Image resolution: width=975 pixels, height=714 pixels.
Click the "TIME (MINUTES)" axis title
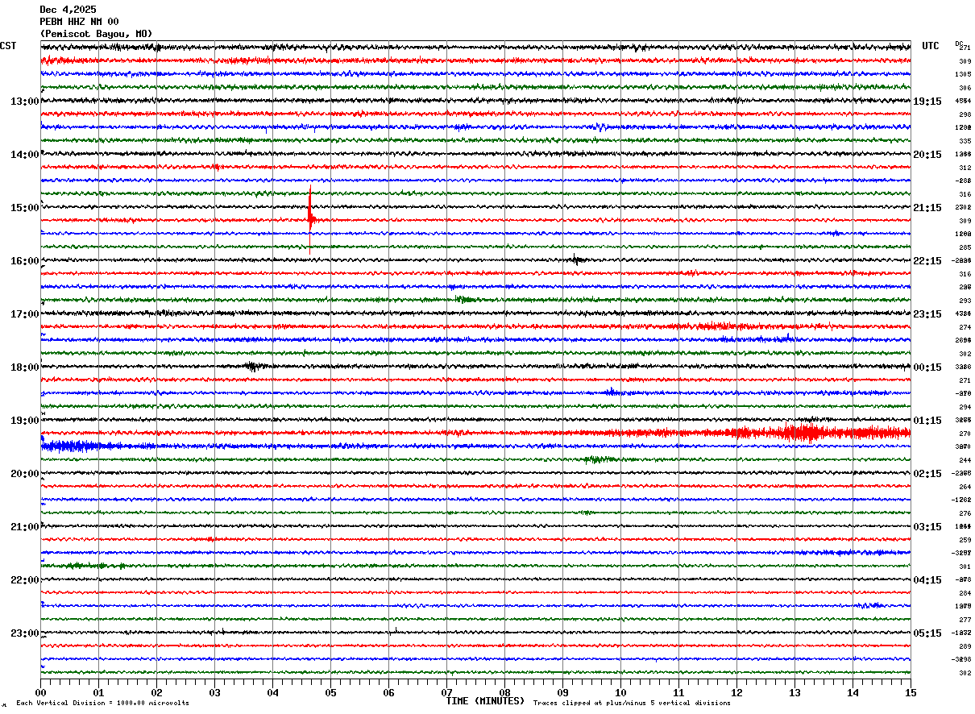click(485, 701)
